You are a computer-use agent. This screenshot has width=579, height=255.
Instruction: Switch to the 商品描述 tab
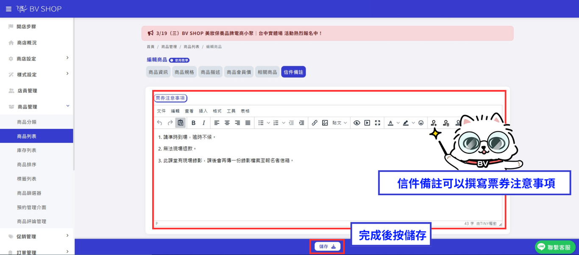point(211,72)
